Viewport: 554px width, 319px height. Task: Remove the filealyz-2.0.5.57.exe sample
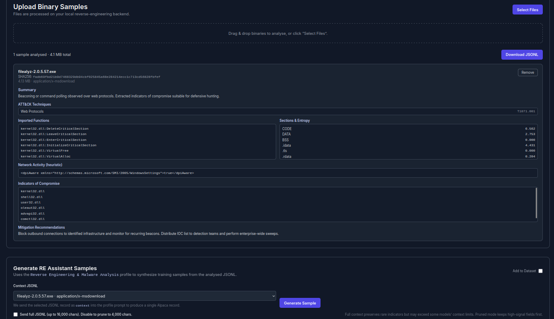tap(527, 72)
